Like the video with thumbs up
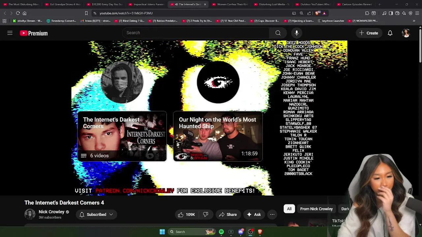The image size is (422, 237). (187, 215)
